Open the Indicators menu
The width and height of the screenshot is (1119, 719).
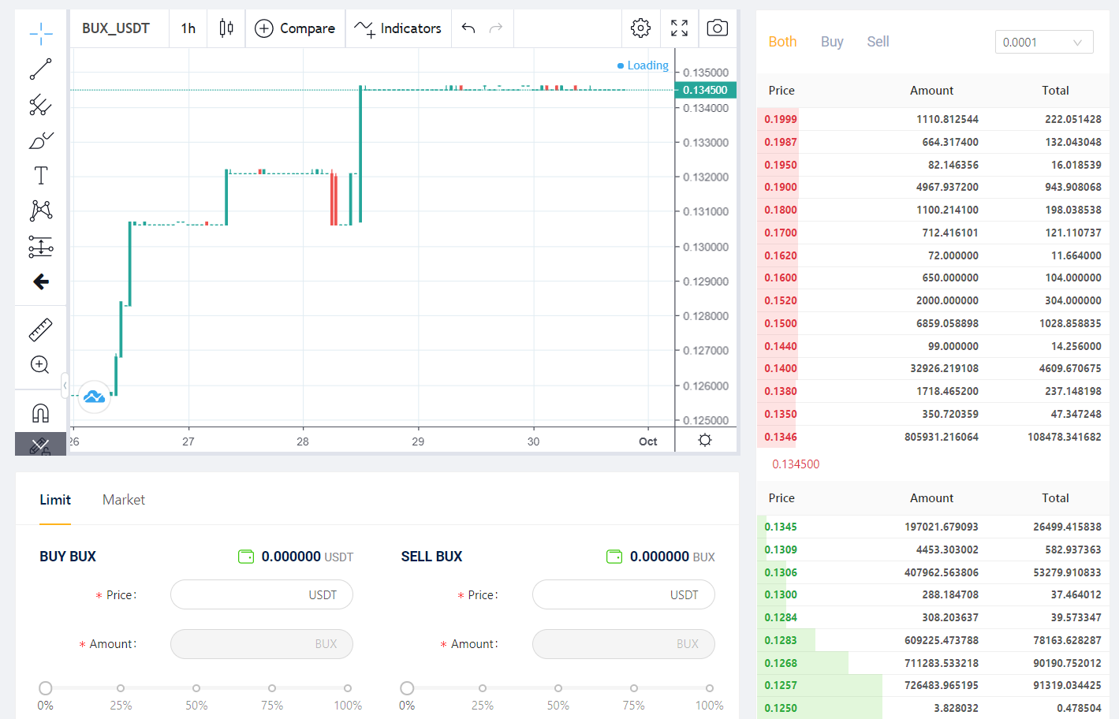tap(398, 28)
